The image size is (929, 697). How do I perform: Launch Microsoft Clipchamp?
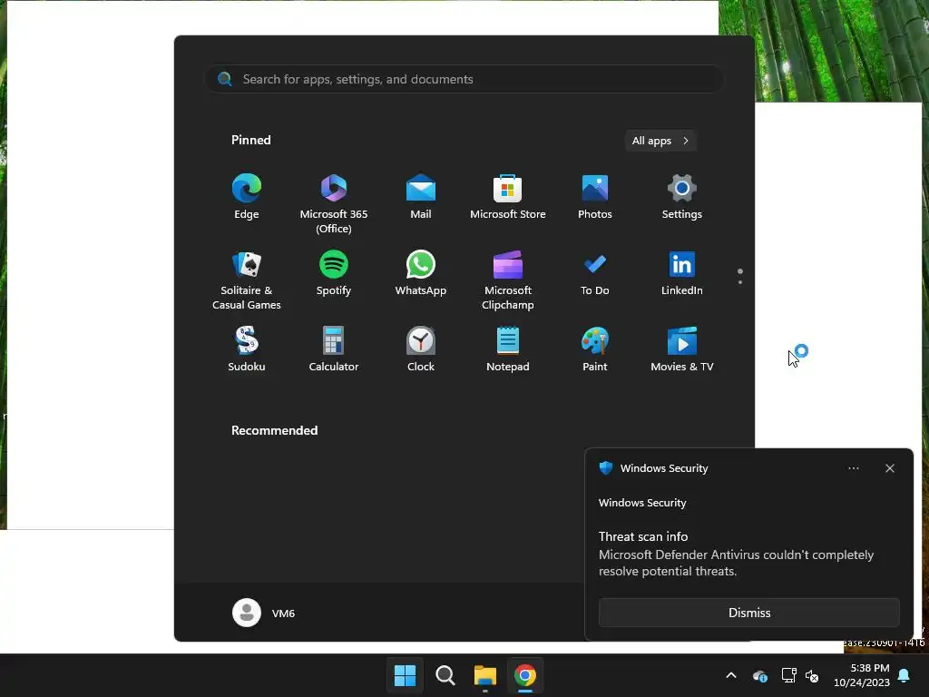pos(508,280)
